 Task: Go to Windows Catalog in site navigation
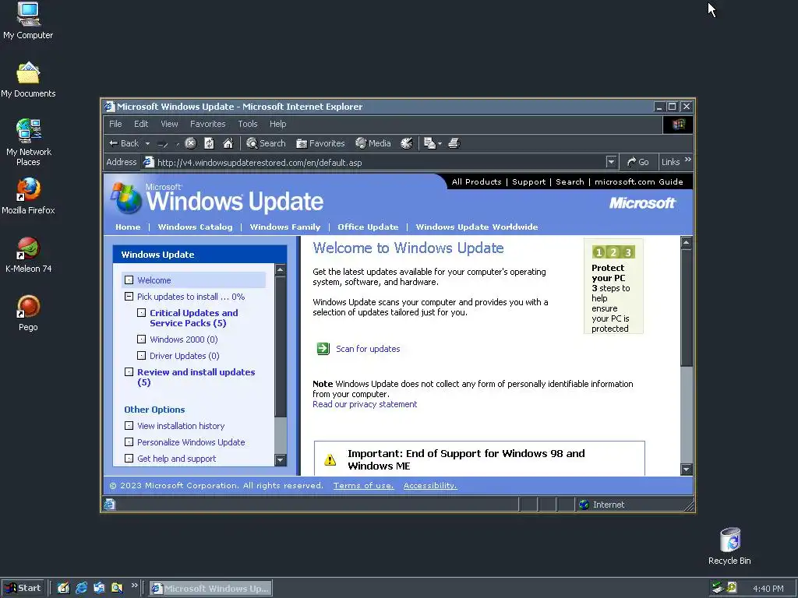point(195,227)
